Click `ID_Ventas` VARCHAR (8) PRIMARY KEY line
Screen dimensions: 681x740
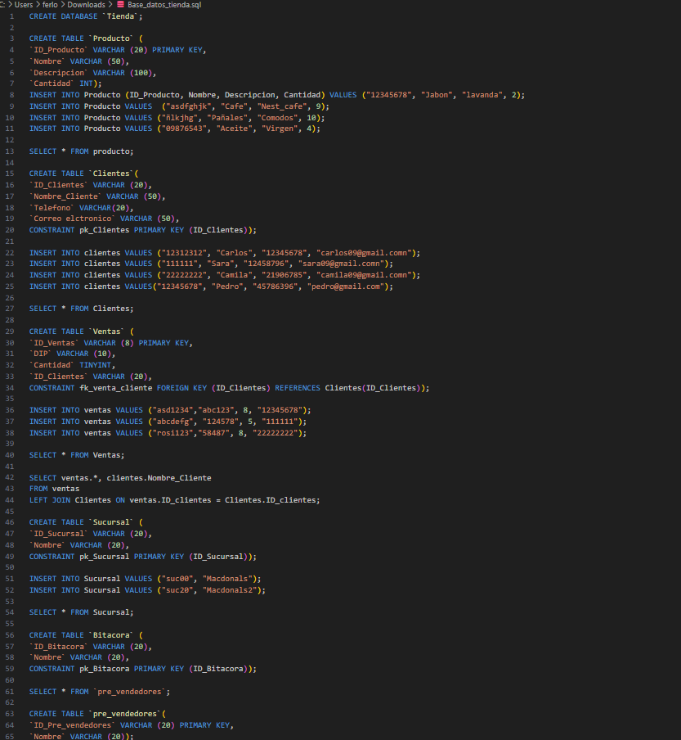click(111, 343)
